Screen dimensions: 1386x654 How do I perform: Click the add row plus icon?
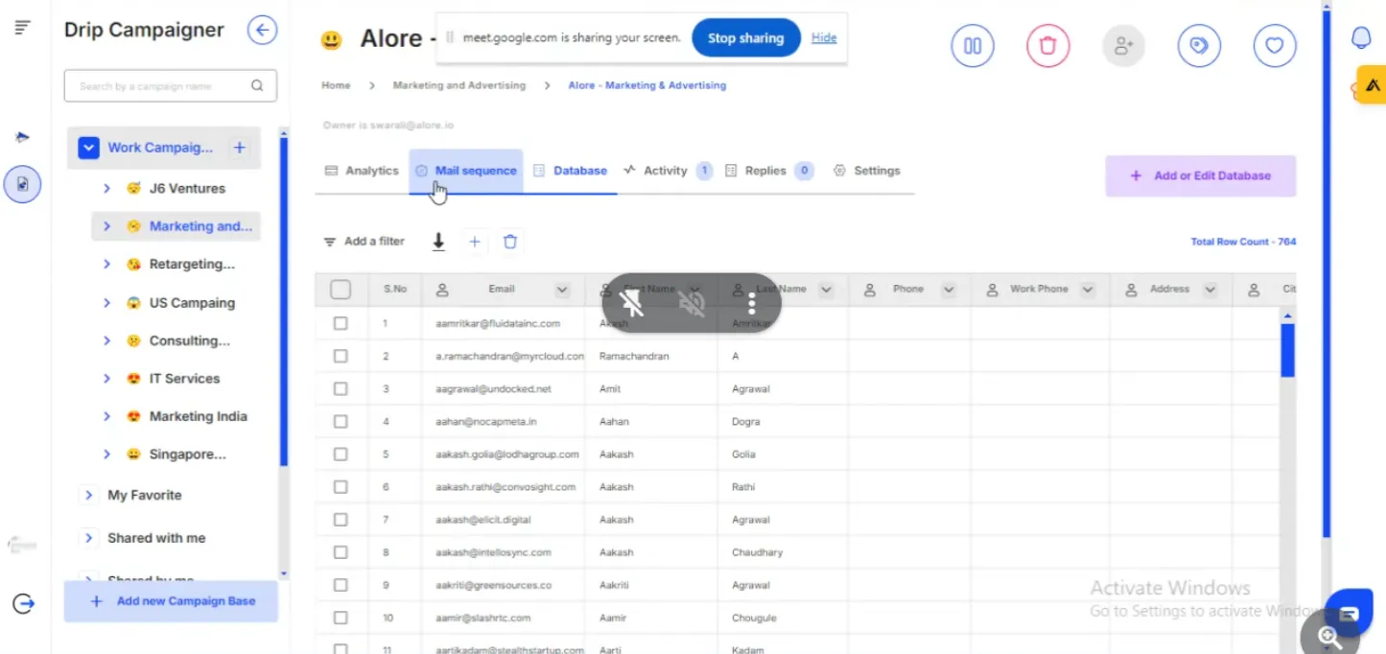point(474,242)
